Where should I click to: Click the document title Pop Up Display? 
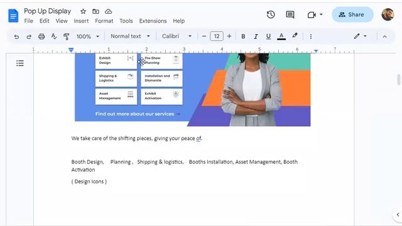click(x=48, y=11)
